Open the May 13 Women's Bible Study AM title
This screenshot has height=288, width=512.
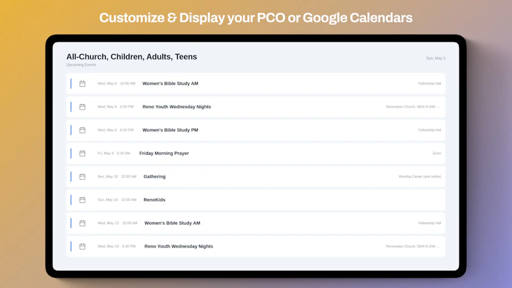(x=172, y=223)
